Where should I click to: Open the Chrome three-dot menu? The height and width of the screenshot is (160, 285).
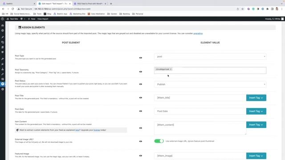tap(282, 9)
